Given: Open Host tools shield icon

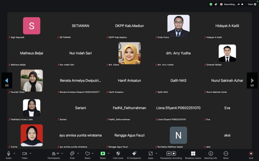Looking at the screenshot, I should point(118,154).
